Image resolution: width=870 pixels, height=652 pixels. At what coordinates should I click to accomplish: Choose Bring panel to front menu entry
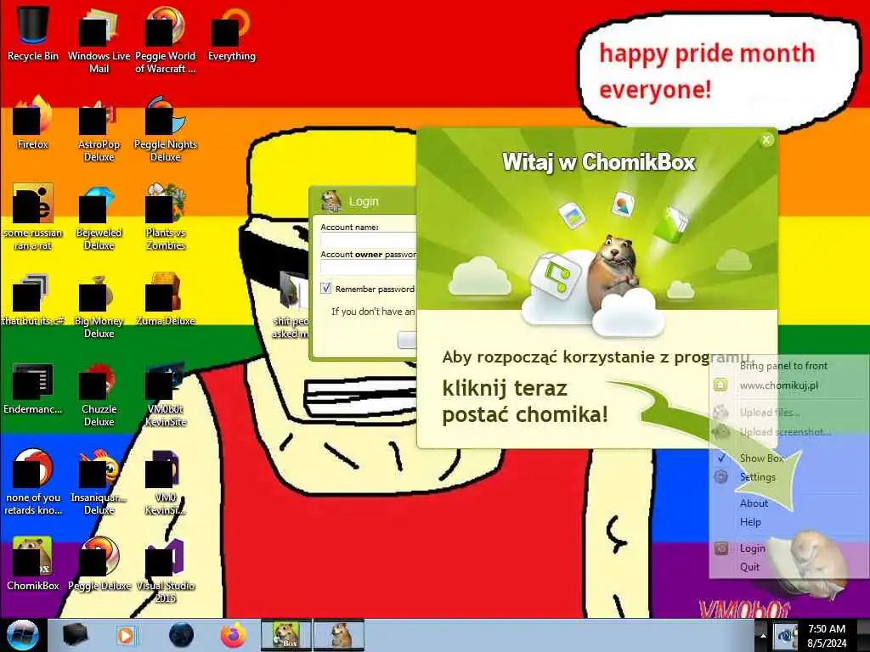pos(783,366)
